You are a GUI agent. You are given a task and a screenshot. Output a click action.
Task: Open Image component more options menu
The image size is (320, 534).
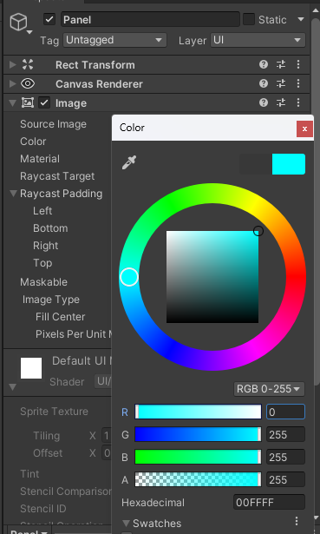click(298, 102)
